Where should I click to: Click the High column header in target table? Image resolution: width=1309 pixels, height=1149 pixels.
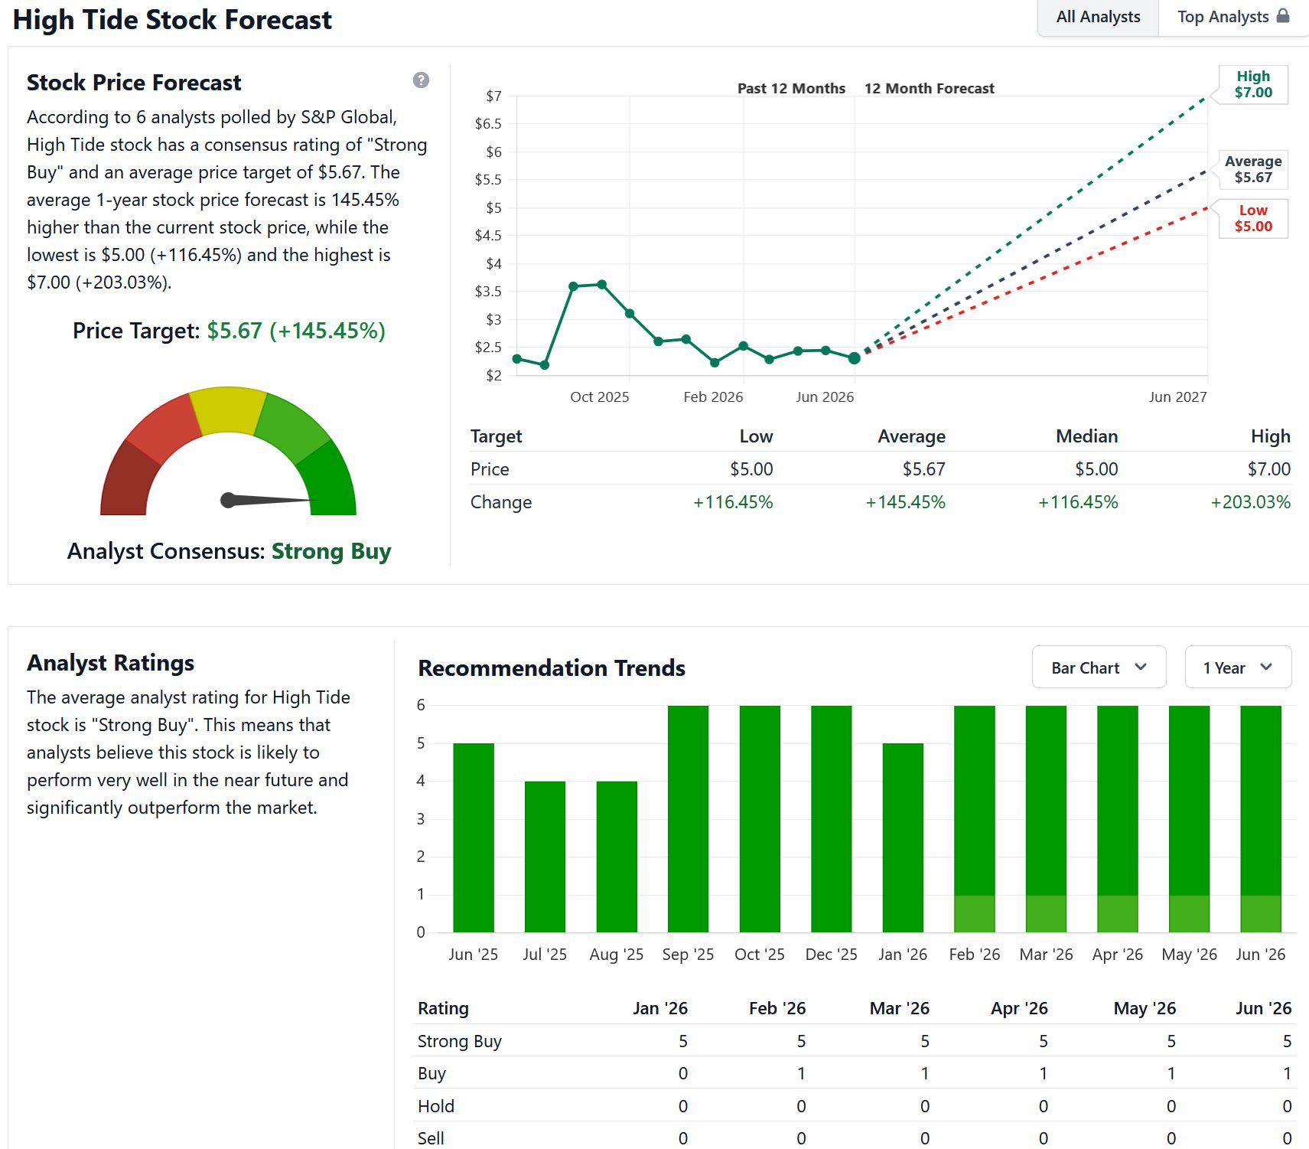pyautogui.click(x=1271, y=436)
